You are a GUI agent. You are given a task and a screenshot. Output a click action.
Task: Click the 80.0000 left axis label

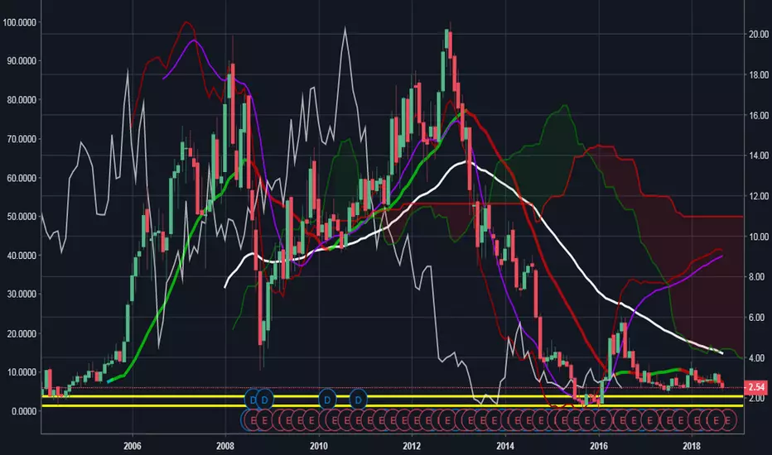click(x=22, y=100)
